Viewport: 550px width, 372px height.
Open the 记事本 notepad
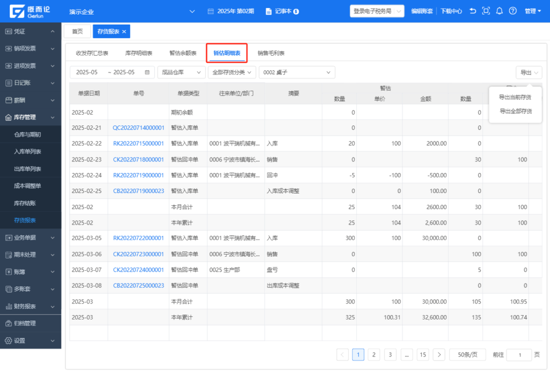click(283, 11)
